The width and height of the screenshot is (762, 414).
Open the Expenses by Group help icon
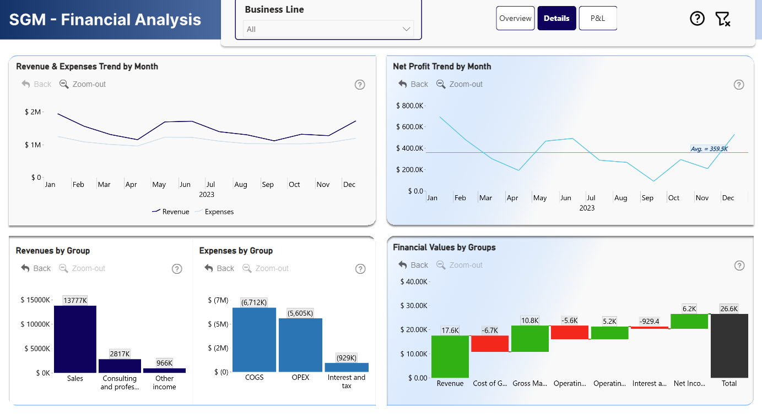[x=360, y=269]
